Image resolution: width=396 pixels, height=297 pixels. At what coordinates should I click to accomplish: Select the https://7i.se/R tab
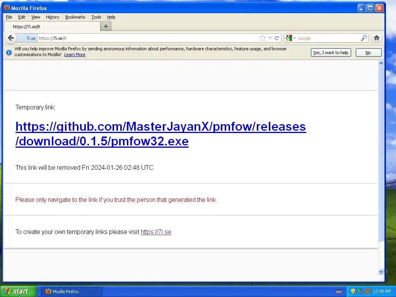pos(52,27)
